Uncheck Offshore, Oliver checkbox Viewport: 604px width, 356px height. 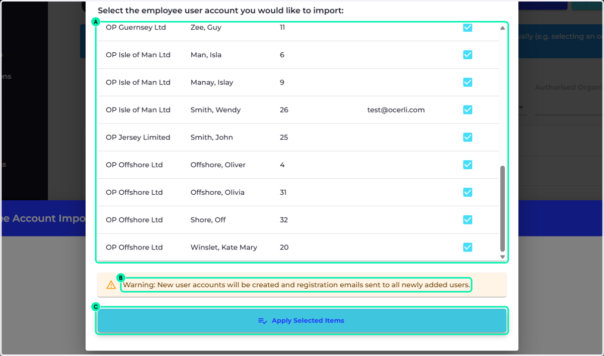[468, 165]
